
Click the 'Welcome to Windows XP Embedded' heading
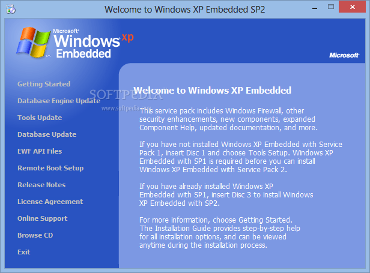point(213,90)
